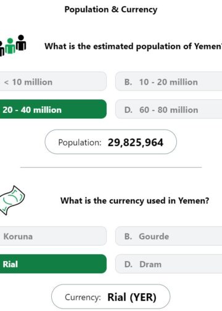Click the population figure 29,825,964

click(136, 143)
